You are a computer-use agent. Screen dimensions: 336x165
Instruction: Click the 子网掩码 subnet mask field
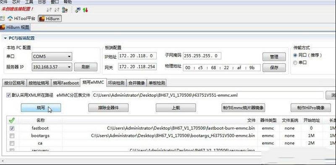[x=202, y=56]
